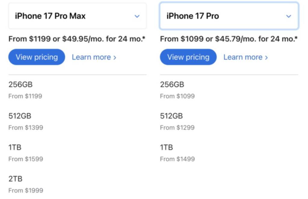The image size is (308, 199).
Task: Select 1TB storage under iPhone 17 Pro Max
Action: pos(15,147)
